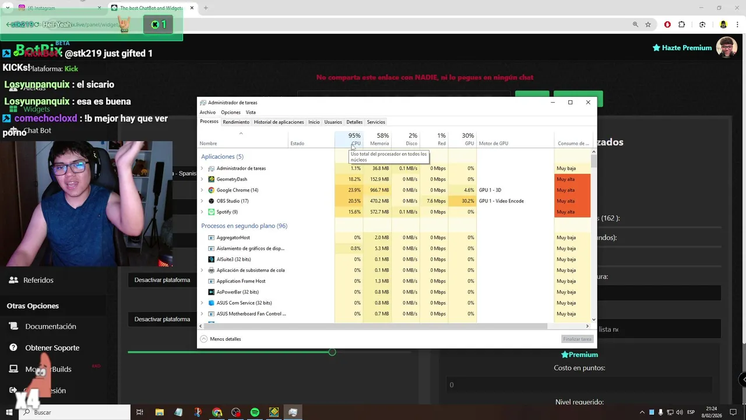Open Spotify from the taskbar

(x=255, y=412)
